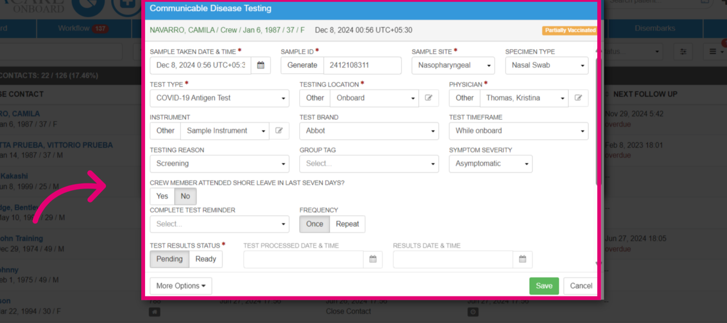Set frequency to Once

[315, 224]
